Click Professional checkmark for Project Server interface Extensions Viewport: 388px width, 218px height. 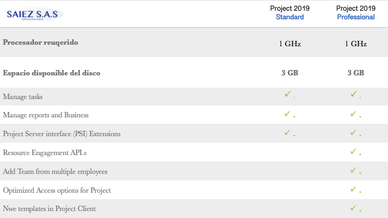354,132
